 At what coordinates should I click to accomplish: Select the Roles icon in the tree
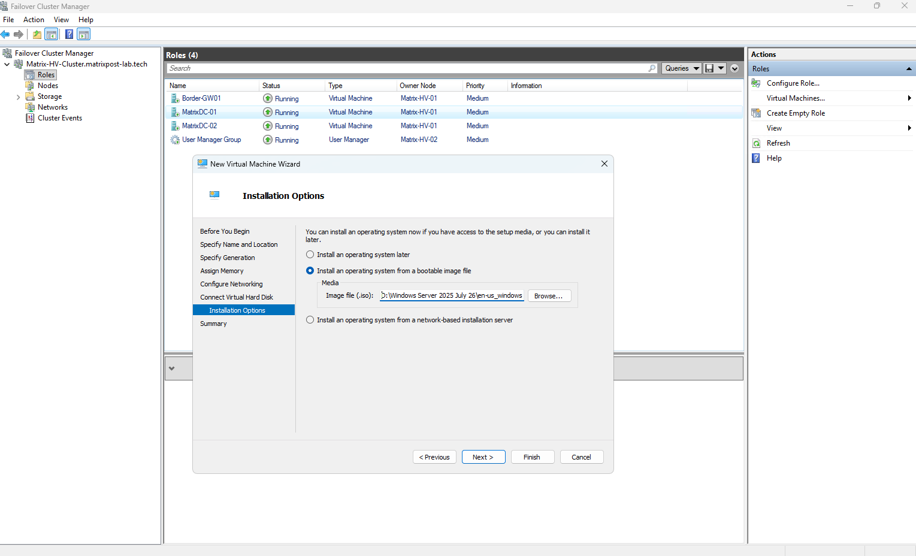(30, 75)
